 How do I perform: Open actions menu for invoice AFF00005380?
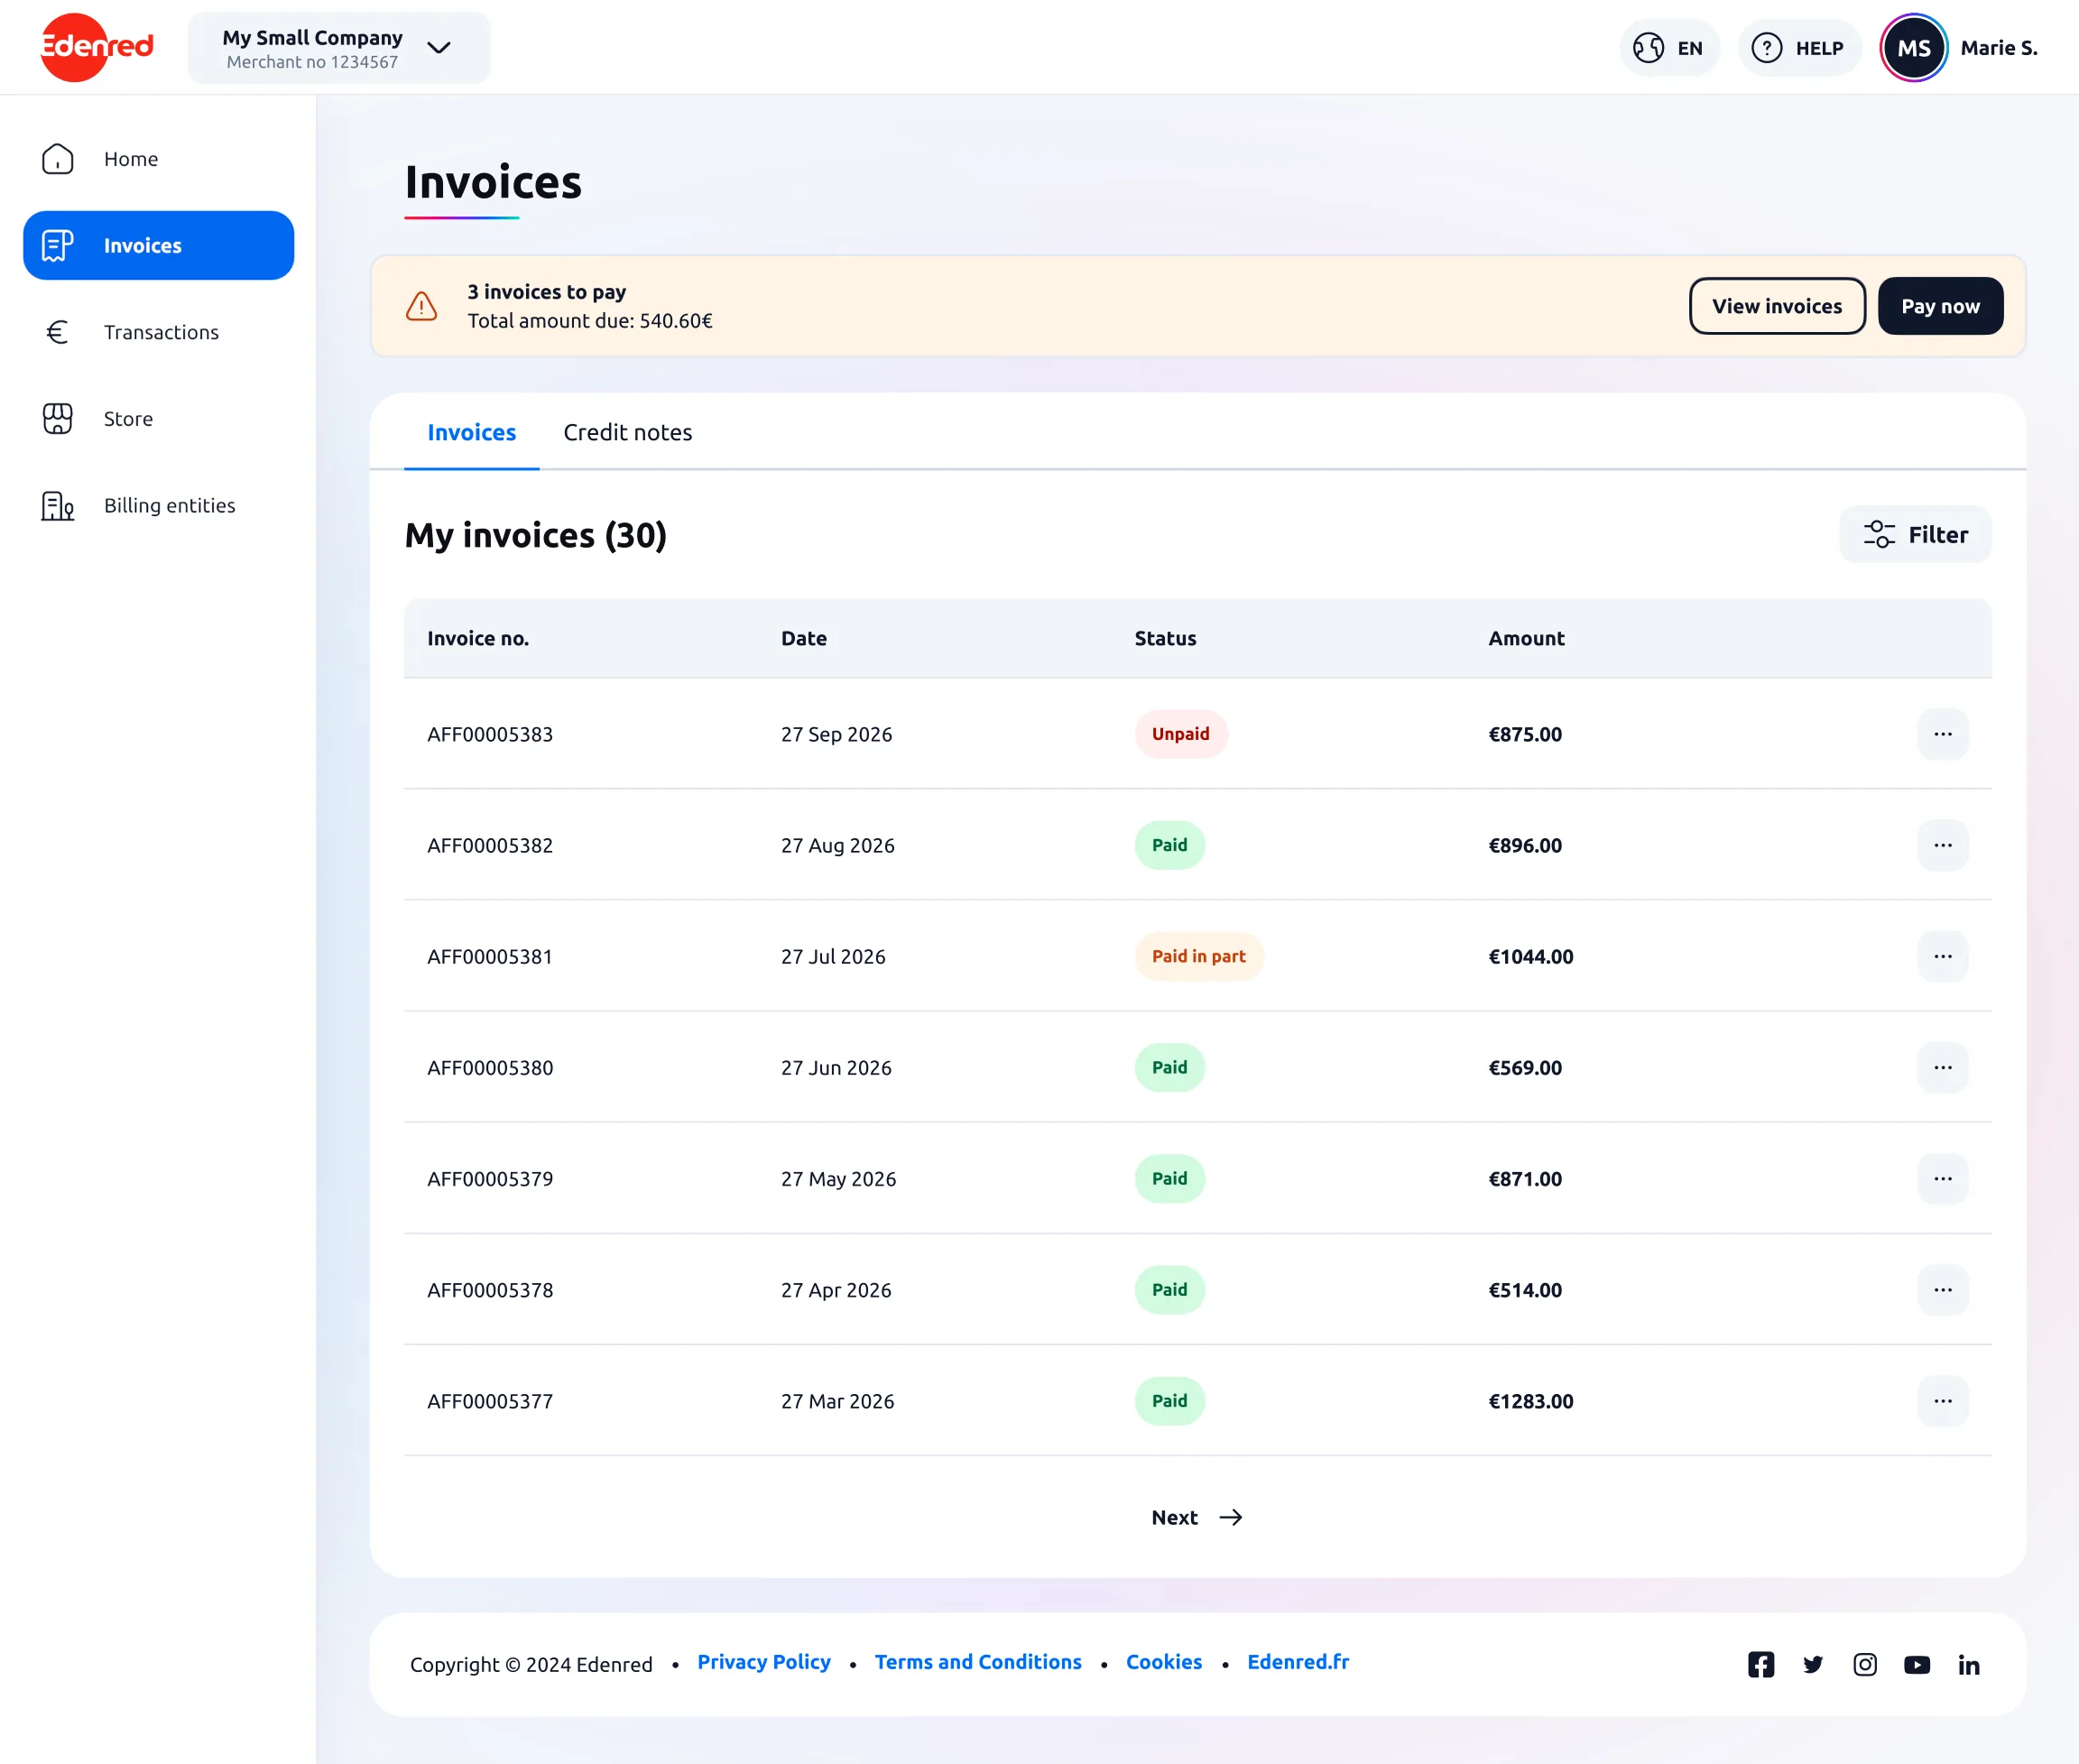point(1943,1067)
